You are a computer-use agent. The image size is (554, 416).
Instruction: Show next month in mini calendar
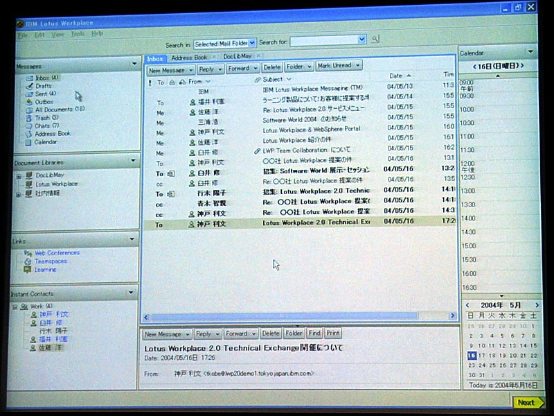click(x=537, y=305)
